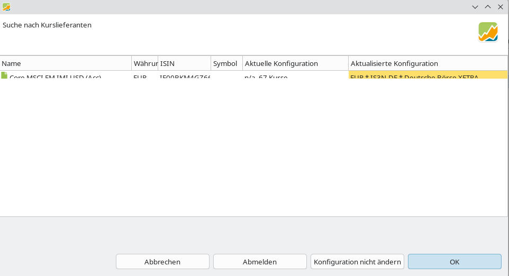Click the Portfolio Performance logo in the header
This screenshot has width=509, height=276.
[488, 32]
